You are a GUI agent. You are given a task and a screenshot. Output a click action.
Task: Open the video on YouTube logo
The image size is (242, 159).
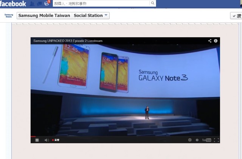pyautogui.click(x=206, y=140)
